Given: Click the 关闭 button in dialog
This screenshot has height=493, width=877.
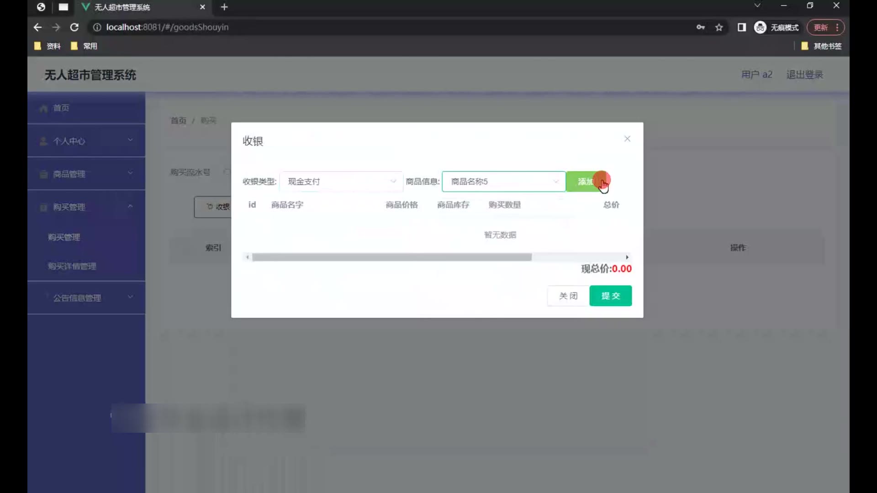Looking at the screenshot, I should (x=568, y=296).
